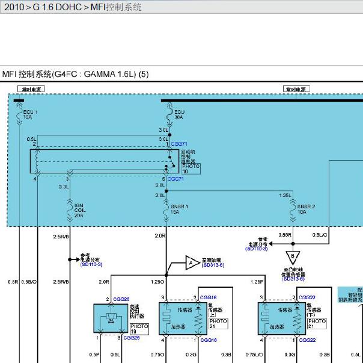The image size is (363, 363).
Task: Click the 常时电源 box above the ECU 1 fuse
Action: (31, 89)
